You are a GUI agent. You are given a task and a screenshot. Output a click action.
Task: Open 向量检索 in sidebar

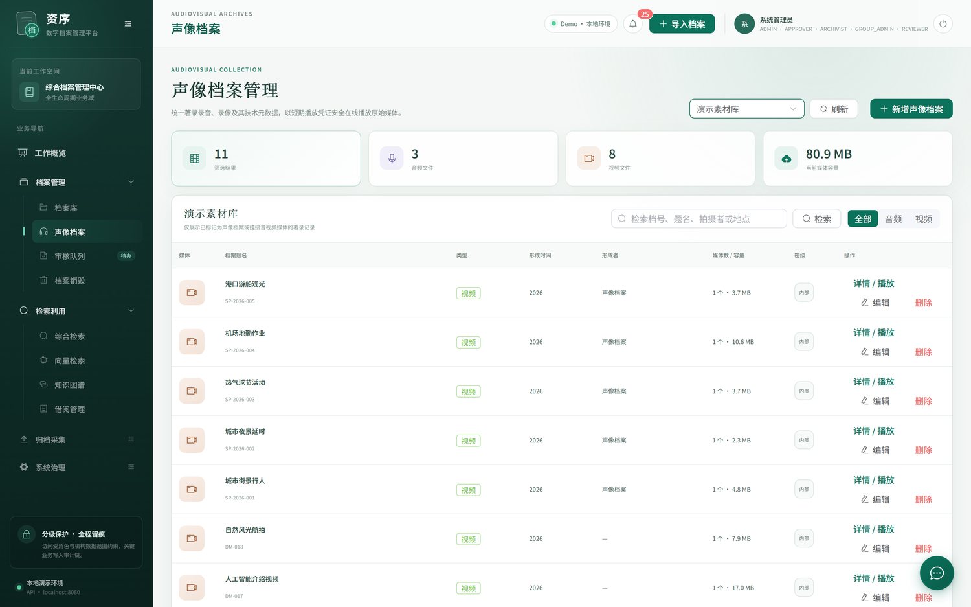[87, 360]
